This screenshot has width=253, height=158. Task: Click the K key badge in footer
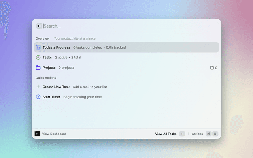215,134
